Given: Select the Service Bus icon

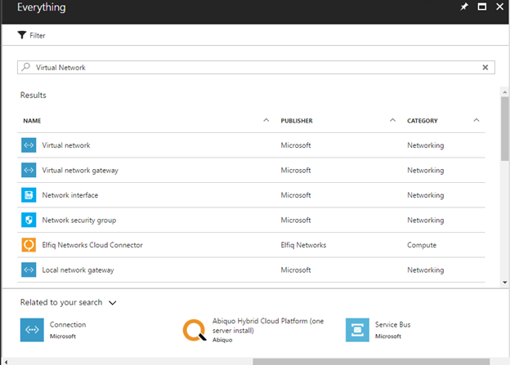Looking at the screenshot, I should tap(357, 329).
